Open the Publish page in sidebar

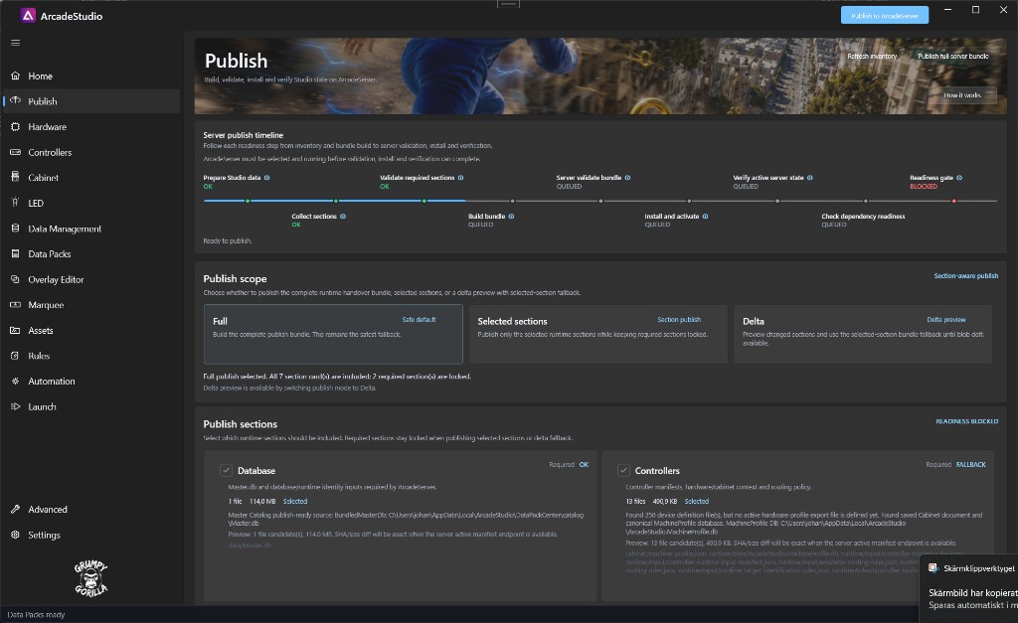[90, 101]
